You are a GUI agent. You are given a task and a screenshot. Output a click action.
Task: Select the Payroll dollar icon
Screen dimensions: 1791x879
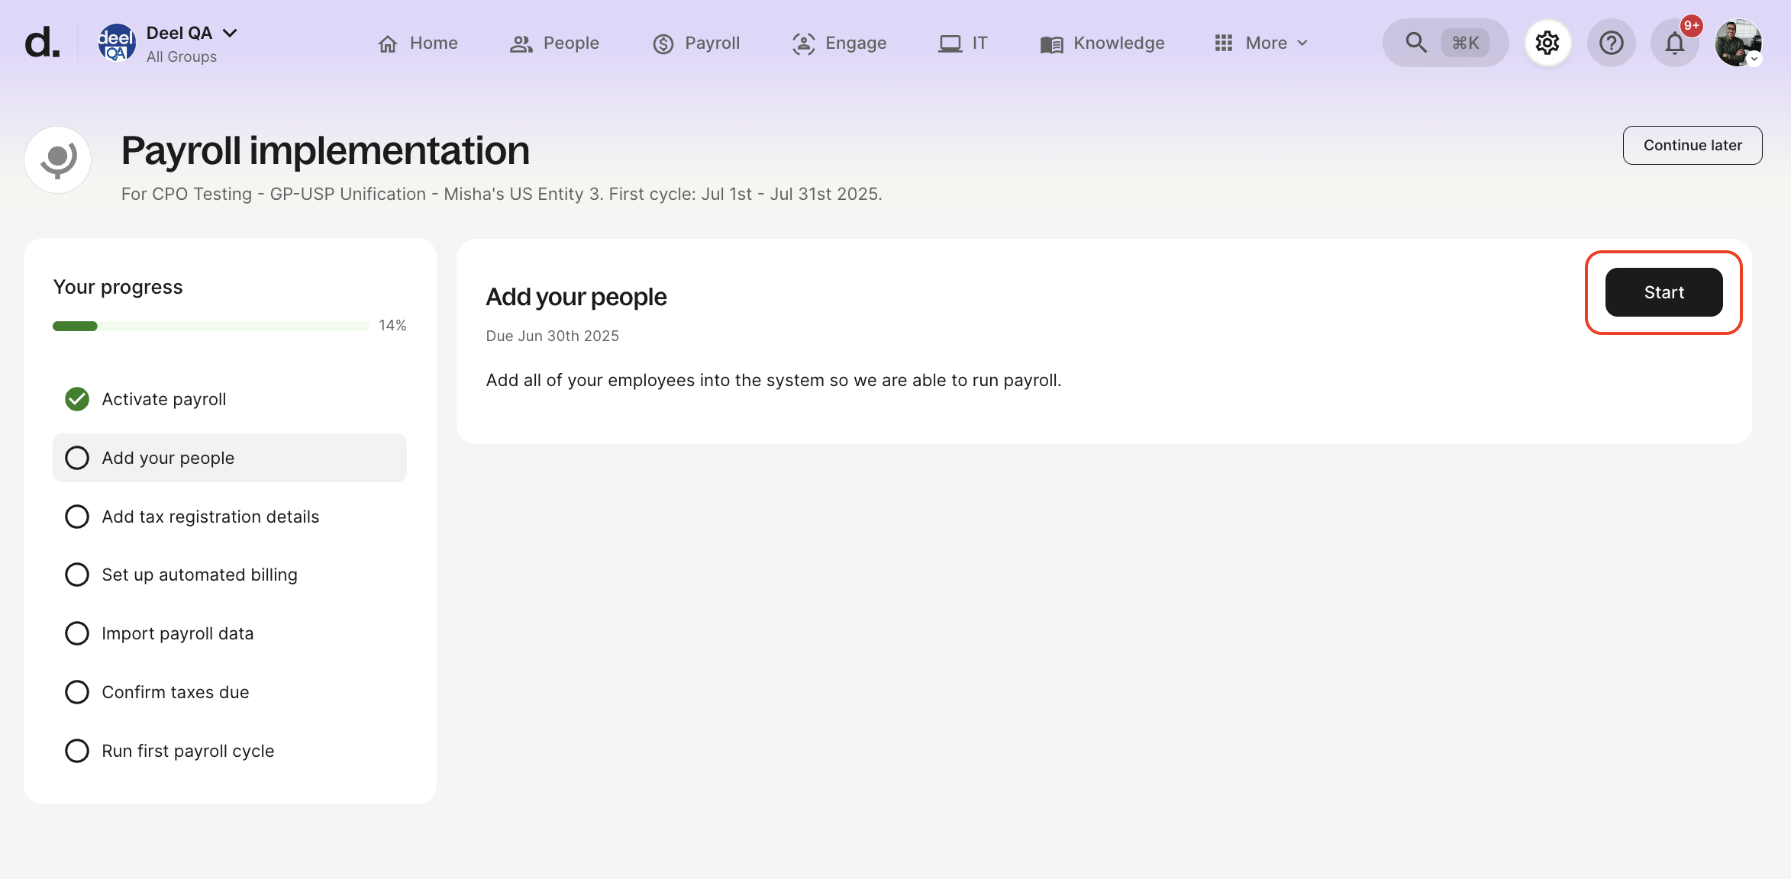point(663,43)
